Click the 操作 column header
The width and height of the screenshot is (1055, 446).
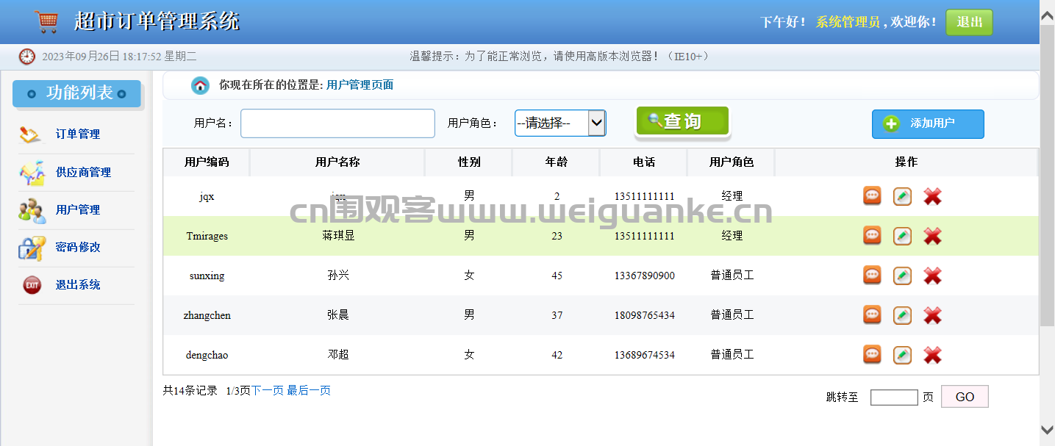[906, 162]
